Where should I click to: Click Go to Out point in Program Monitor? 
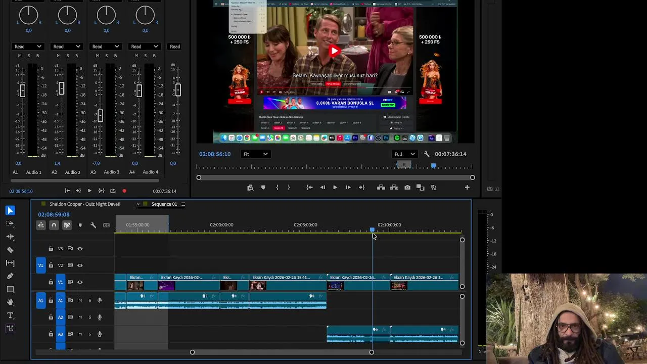pos(361,188)
